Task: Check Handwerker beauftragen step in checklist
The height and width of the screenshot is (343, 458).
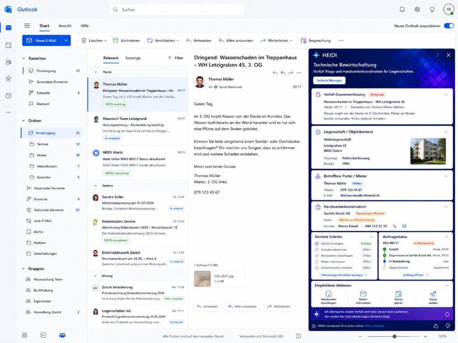Action: (317, 255)
